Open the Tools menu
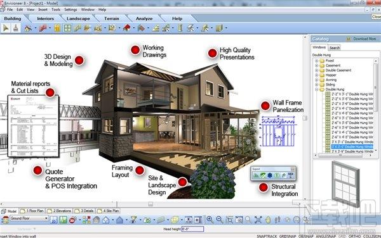Screen dimensions: 381x238 [56, 9]
